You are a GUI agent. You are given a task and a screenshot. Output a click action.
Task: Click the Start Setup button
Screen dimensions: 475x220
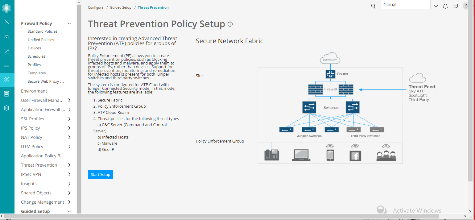point(100,174)
